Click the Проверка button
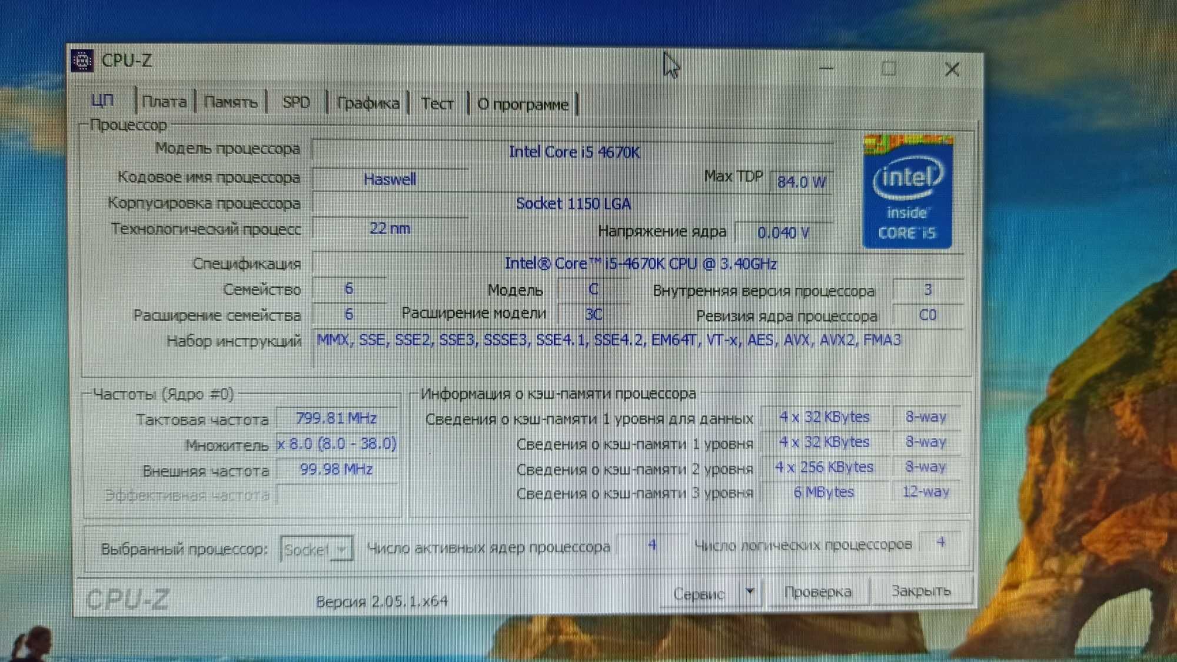Viewport: 1177px width, 662px height. coord(818,591)
